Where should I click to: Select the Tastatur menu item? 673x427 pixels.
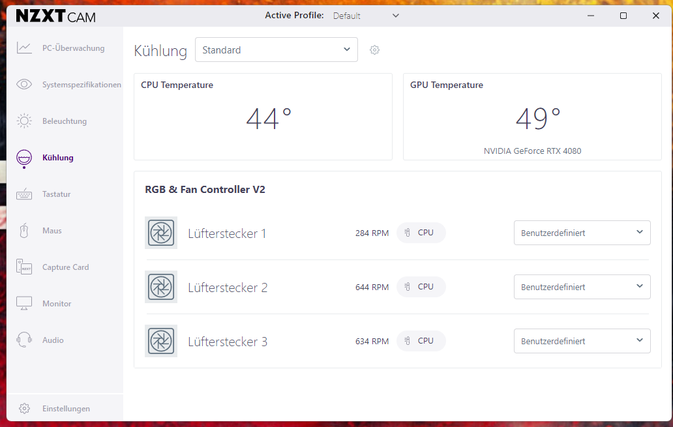pyautogui.click(x=56, y=194)
